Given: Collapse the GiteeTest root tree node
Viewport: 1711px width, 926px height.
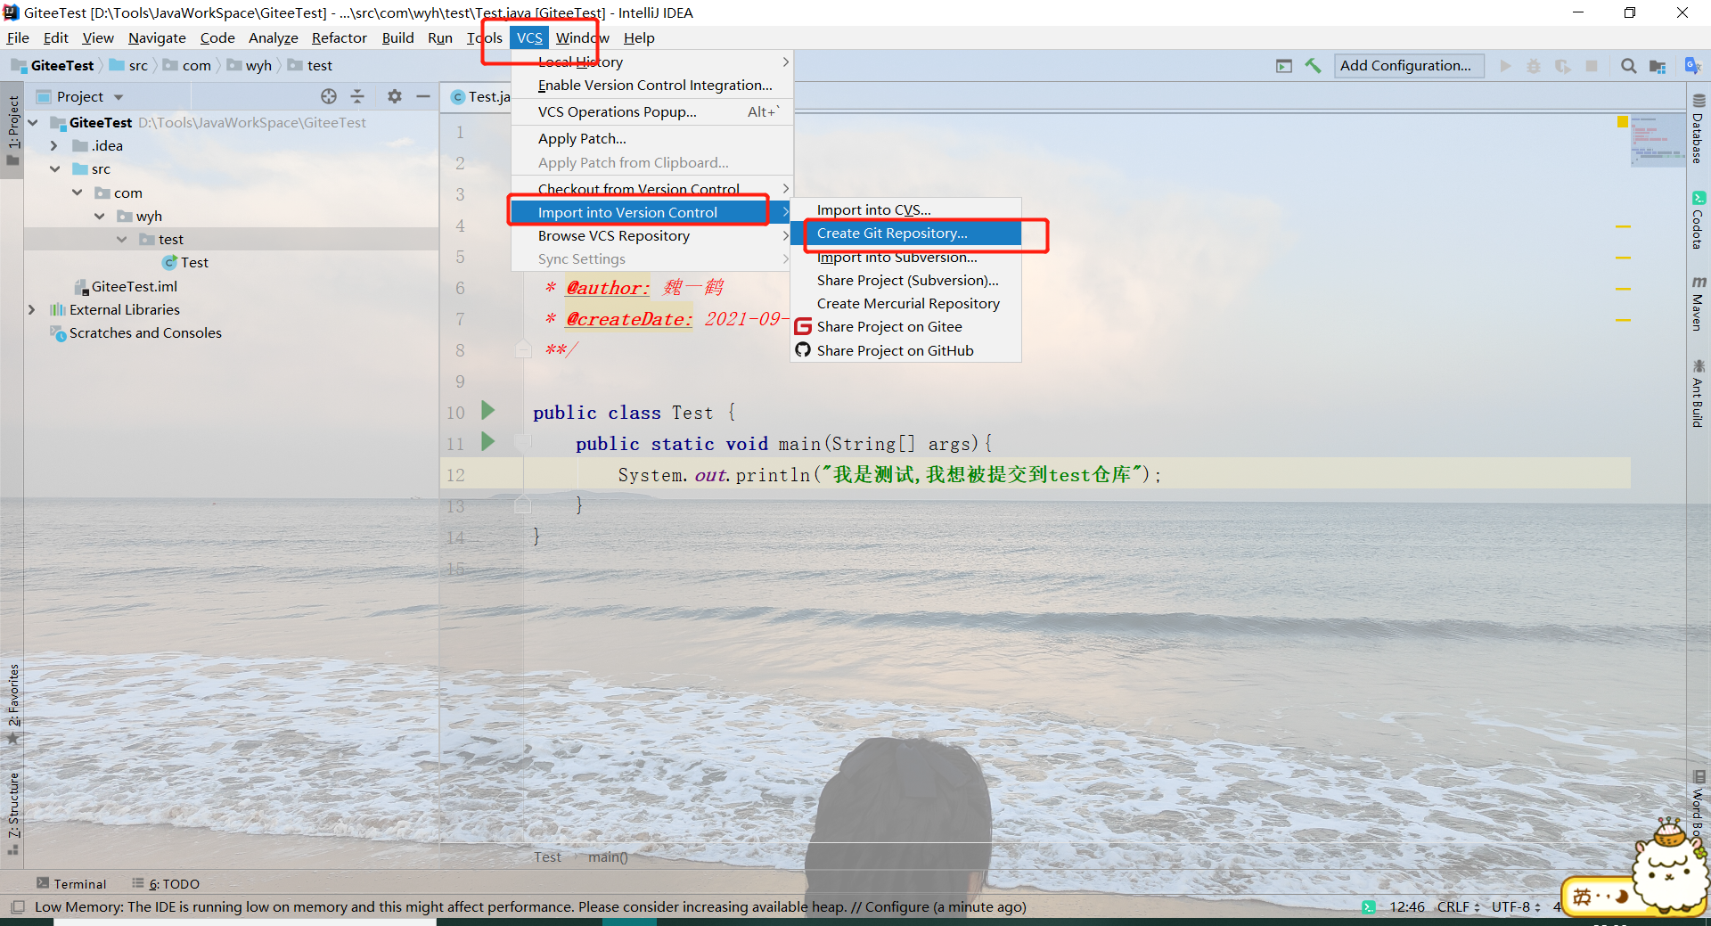Looking at the screenshot, I should [33, 122].
